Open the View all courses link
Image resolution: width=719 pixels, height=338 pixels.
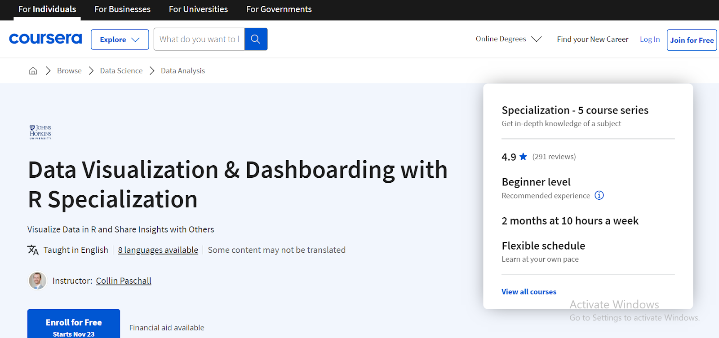pos(529,292)
